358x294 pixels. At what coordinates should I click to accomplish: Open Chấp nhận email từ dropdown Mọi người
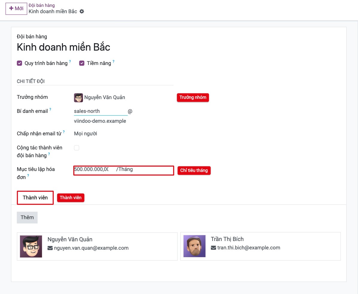[x=85, y=134]
